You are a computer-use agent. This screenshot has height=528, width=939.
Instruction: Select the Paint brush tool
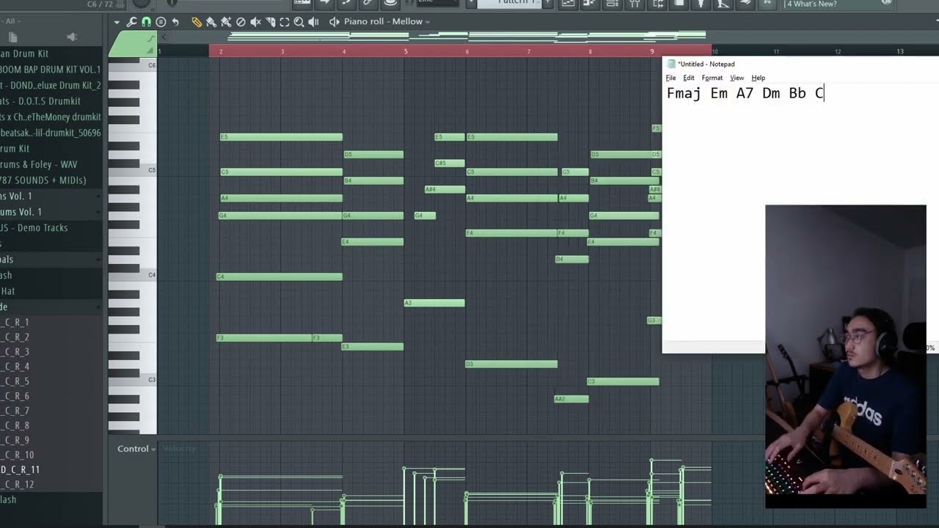tap(211, 22)
